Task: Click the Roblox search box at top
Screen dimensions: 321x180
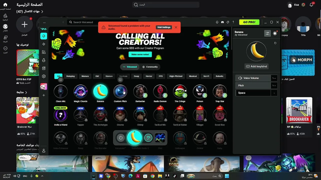Action: (166, 5)
